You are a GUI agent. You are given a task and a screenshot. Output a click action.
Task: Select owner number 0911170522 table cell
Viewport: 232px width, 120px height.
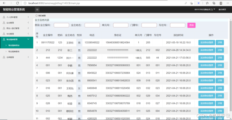pyautogui.click(x=48, y=43)
